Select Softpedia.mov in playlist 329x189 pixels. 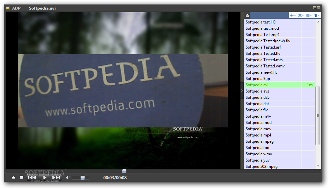tap(279, 129)
